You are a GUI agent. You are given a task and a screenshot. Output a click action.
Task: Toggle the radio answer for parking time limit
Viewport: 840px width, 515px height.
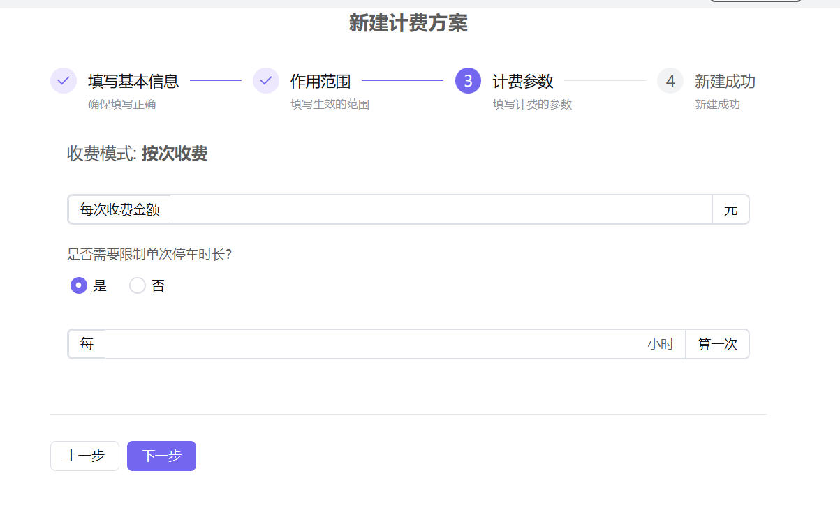(137, 285)
